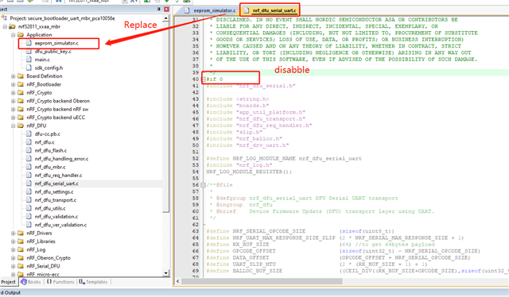Pin the Project panel with the pushpin icon

point(158,10)
